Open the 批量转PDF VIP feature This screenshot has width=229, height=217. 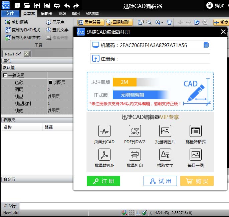click(104, 158)
